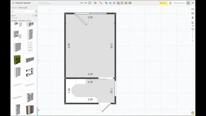Click the zoom slider handle

tap(192, 29)
